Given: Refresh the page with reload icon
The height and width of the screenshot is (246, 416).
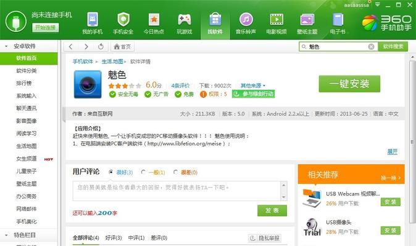Looking at the screenshot, I should (101, 47).
